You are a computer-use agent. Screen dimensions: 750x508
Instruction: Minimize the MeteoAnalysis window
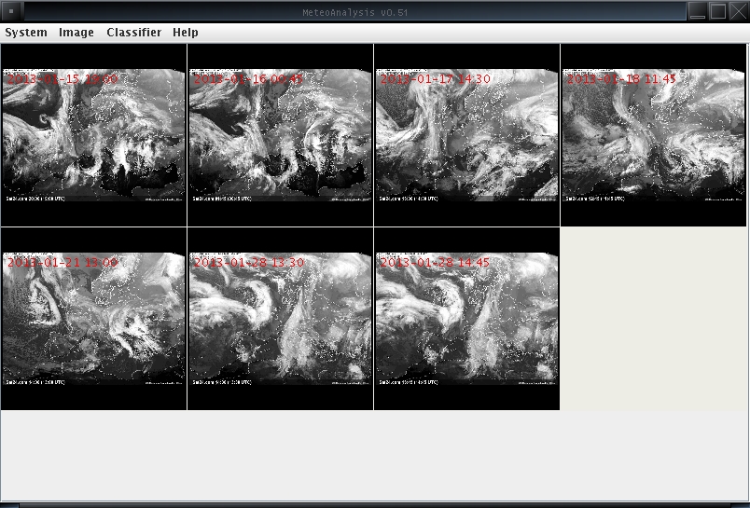tap(698, 11)
